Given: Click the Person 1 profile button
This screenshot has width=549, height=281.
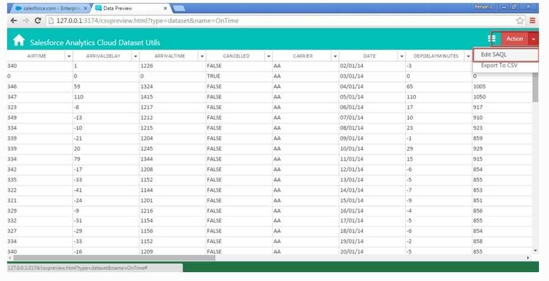Looking at the screenshot, I should click(x=483, y=7).
